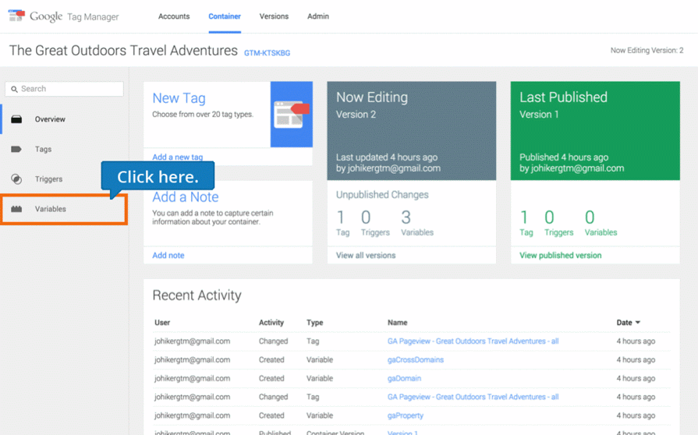Open the Overview section icon in sidebar
Viewport: 698px width, 435px height.
(16, 119)
